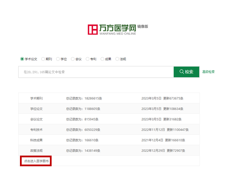The height and width of the screenshot is (169, 225).
Task: Click the 科技成果 row label
Action: (36, 140)
